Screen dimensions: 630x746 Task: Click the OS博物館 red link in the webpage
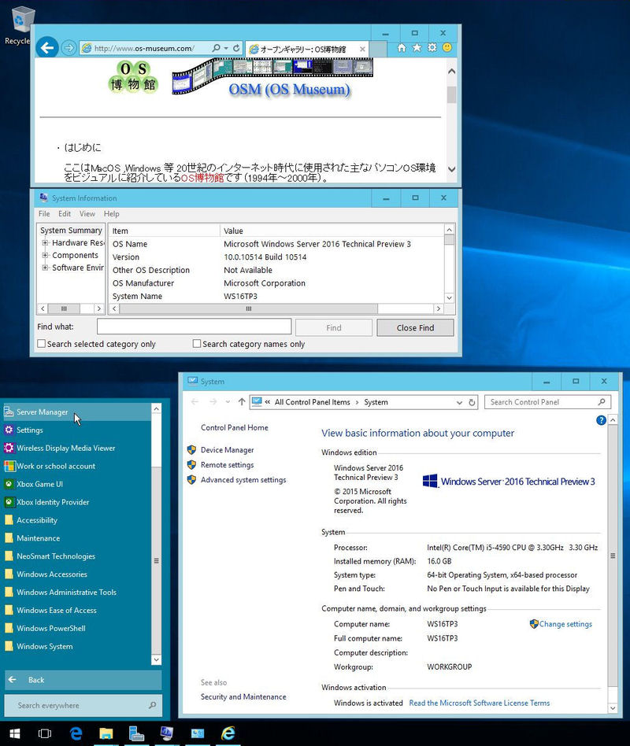[x=202, y=178]
